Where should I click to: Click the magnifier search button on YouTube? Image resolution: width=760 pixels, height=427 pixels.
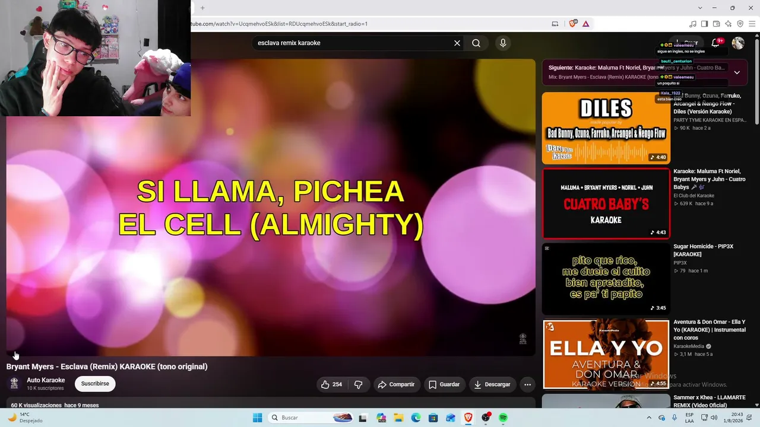point(476,43)
